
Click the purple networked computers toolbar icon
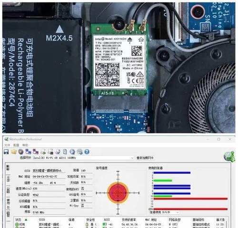(x=36, y=152)
